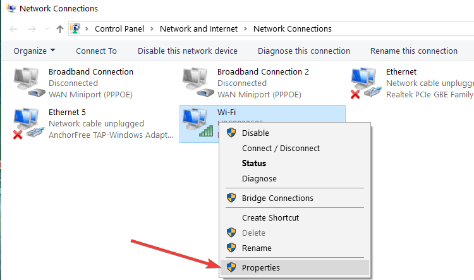Select the Ethernet Realtek adapter icon
The image size is (474, 280).
pos(367,83)
